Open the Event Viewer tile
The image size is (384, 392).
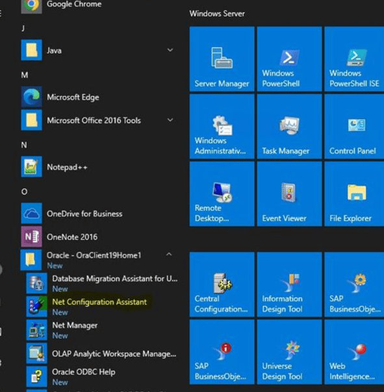[x=289, y=194]
